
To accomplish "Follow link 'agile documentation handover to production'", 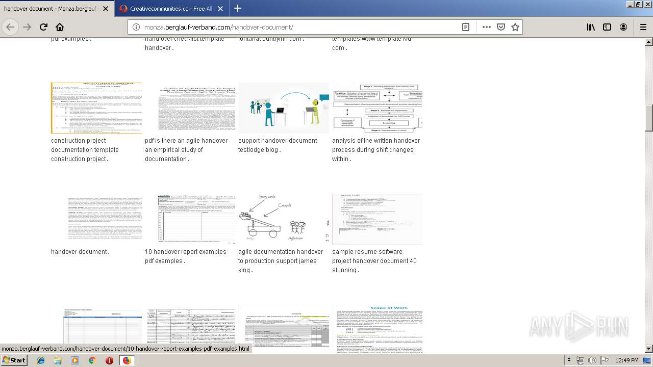I will [x=281, y=261].
